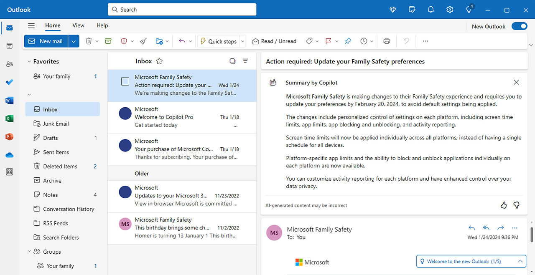The width and height of the screenshot is (535, 275).
Task: Click the Categorize tag icon
Action: (309, 41)
